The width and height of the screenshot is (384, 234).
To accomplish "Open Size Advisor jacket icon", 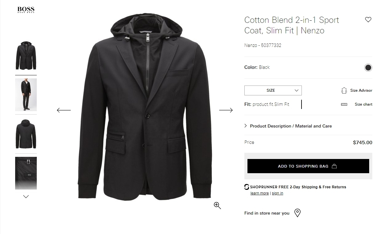I will point(344,90).
